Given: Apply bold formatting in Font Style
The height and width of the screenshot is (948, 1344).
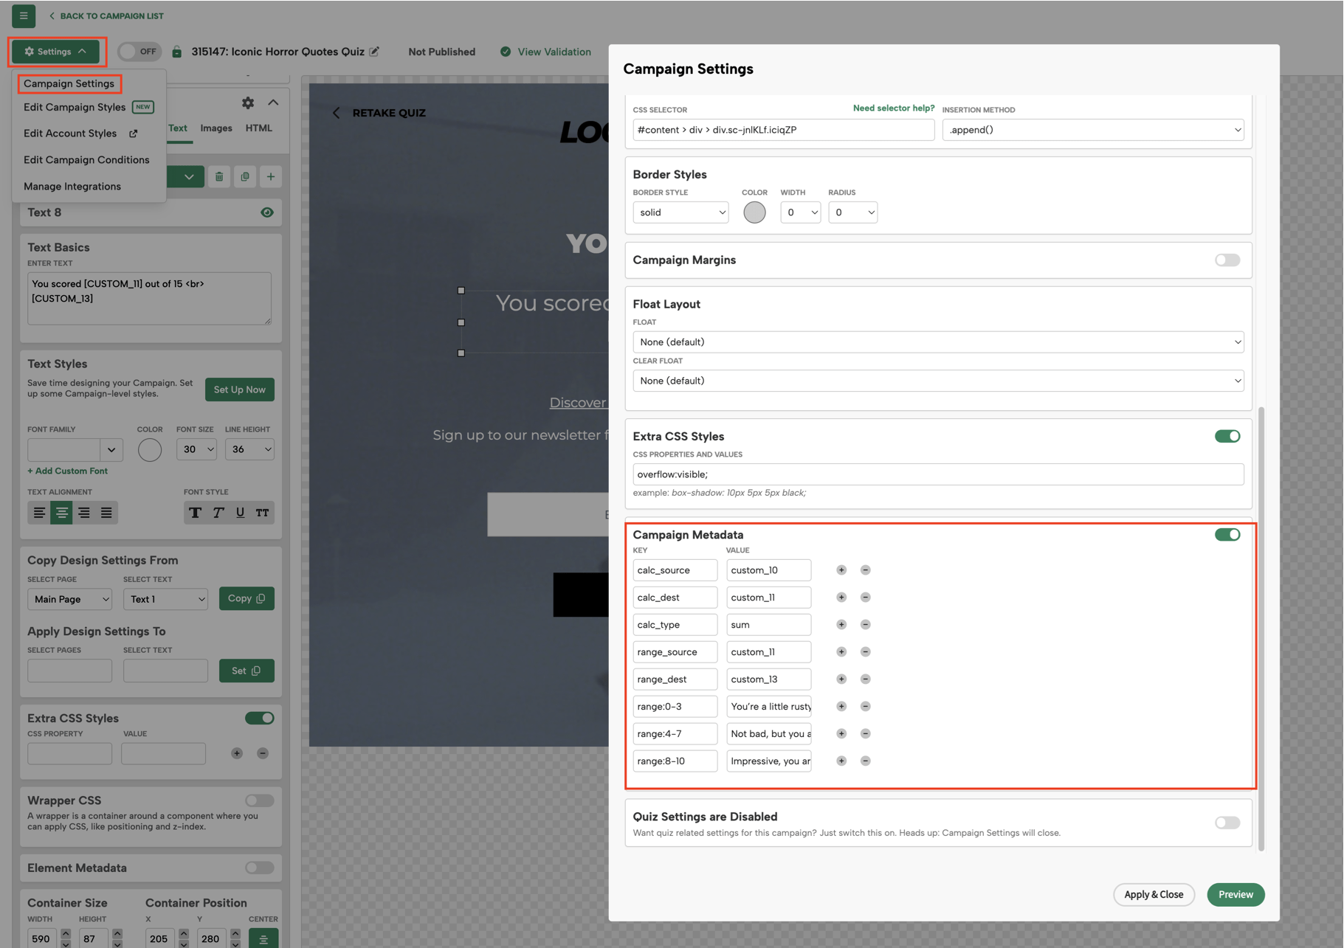Looking at the screenshot, I should point(196,512).
